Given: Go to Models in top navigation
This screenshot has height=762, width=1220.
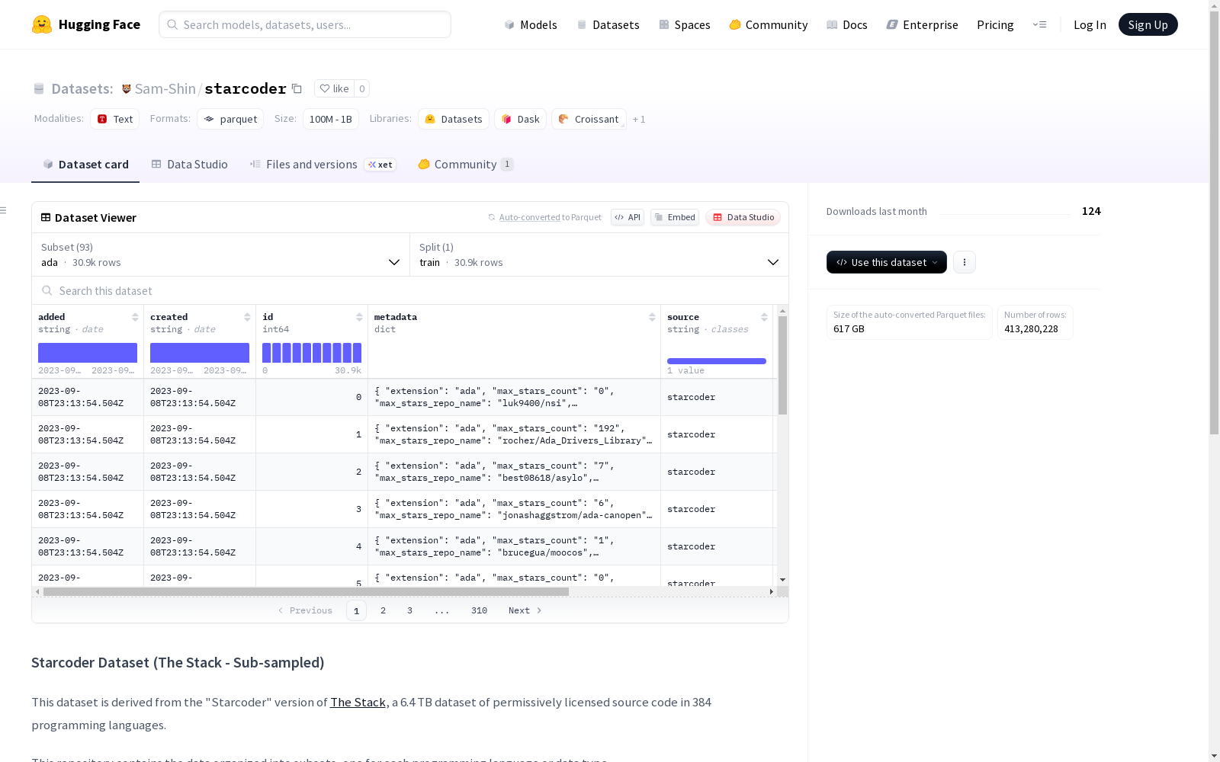Looking at the screenshot, I should click(x=531, y=24).
